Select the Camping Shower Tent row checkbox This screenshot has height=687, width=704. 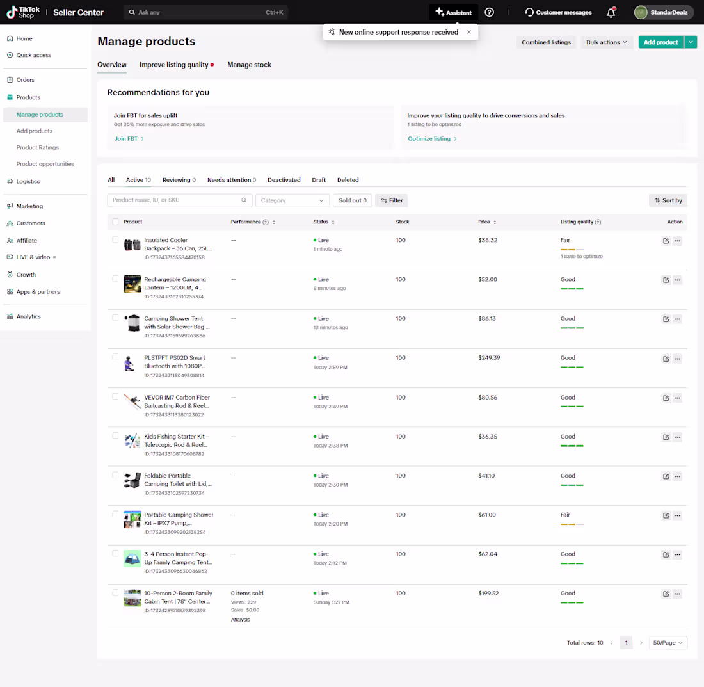click(115, 318)
